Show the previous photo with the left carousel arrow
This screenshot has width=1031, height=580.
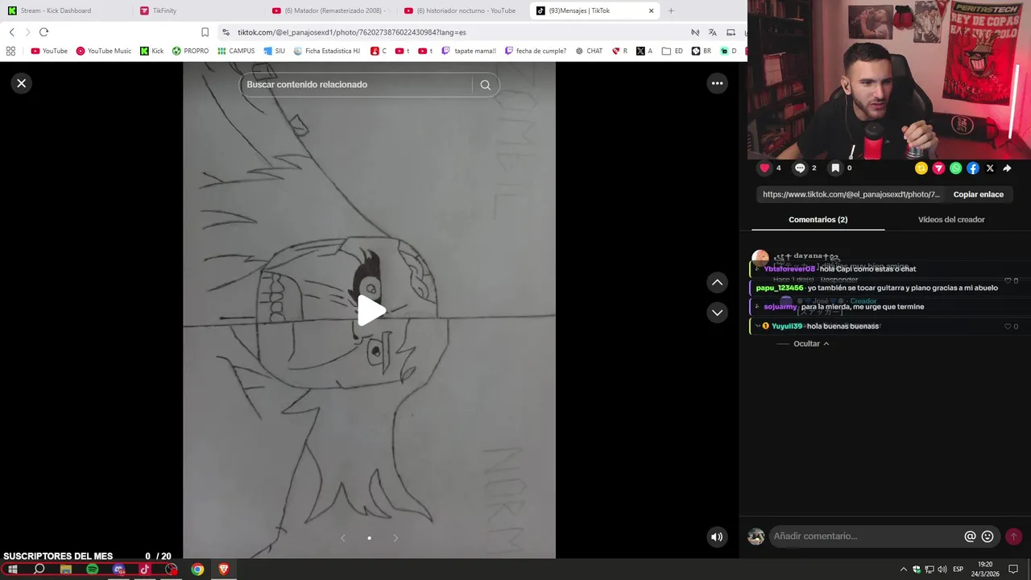point(343,538)
